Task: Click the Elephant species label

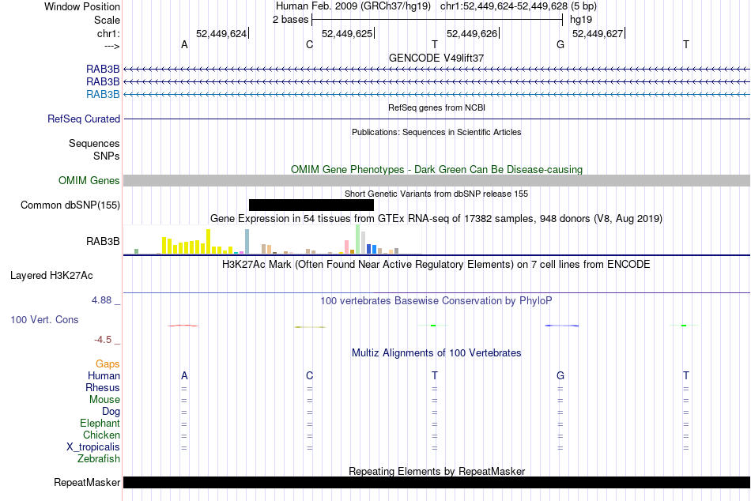Action: coord(100,423)
